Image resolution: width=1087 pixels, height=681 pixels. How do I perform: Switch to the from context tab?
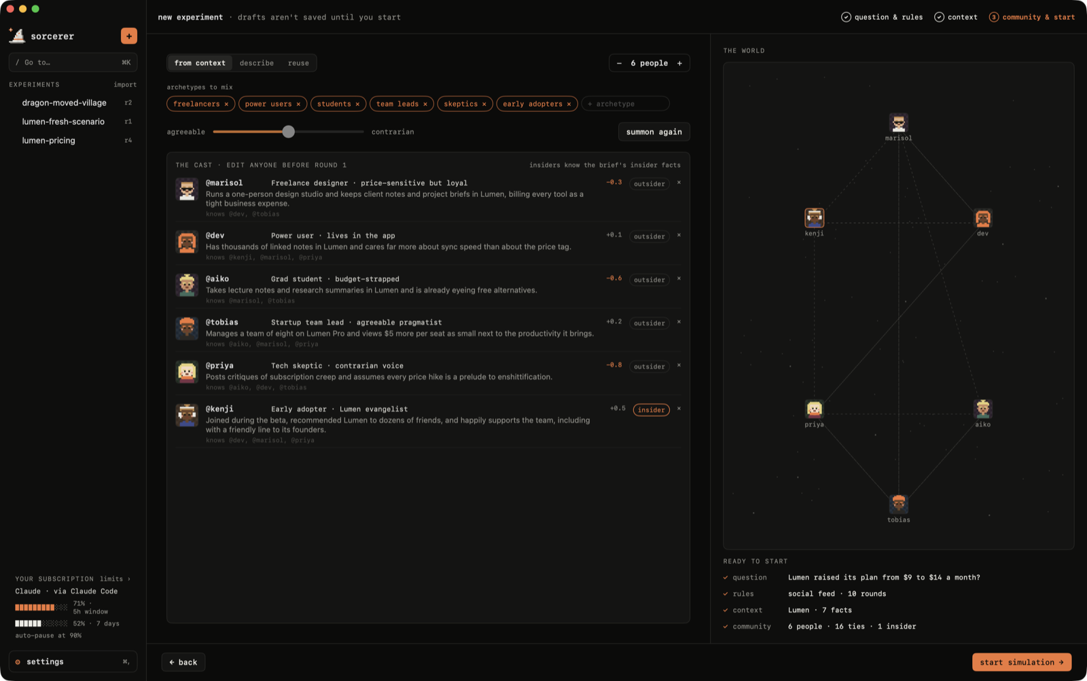point(200,63)
